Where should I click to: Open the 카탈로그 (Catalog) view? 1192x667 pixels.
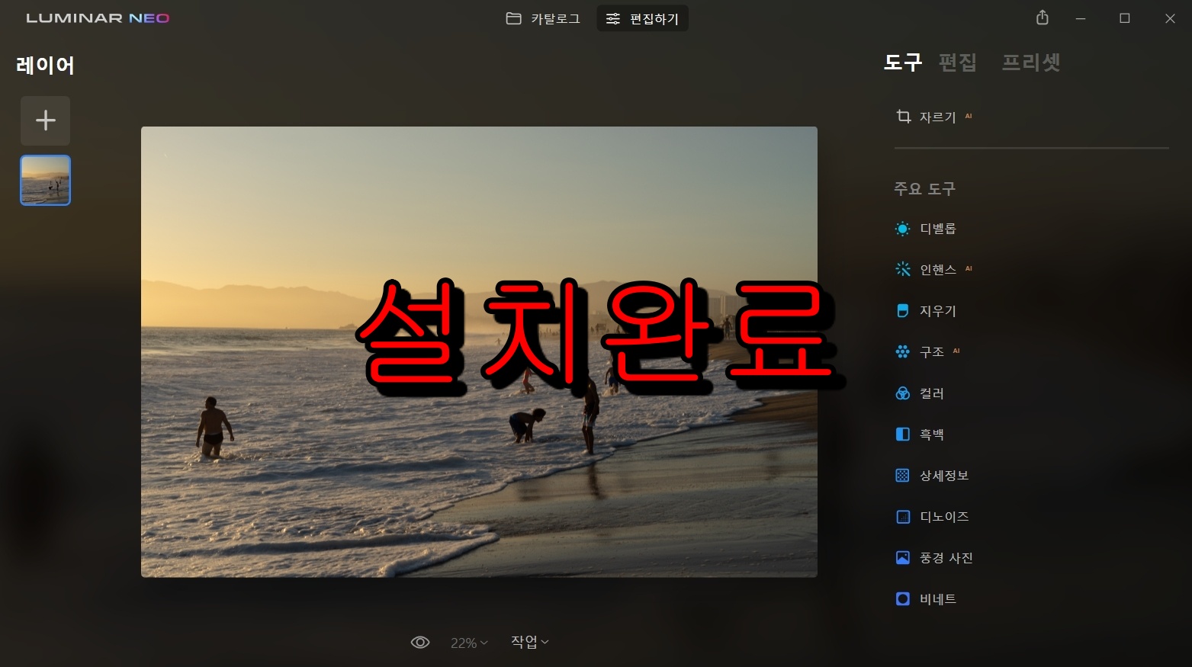pyautogui.click(x=542, y=18)
